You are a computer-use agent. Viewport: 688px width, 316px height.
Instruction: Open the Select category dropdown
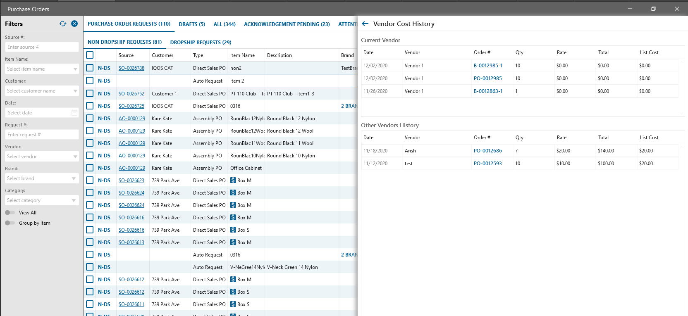click(74, 200)
